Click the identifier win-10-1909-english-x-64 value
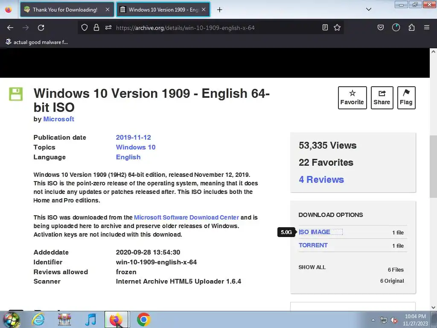 coord(156,262)
